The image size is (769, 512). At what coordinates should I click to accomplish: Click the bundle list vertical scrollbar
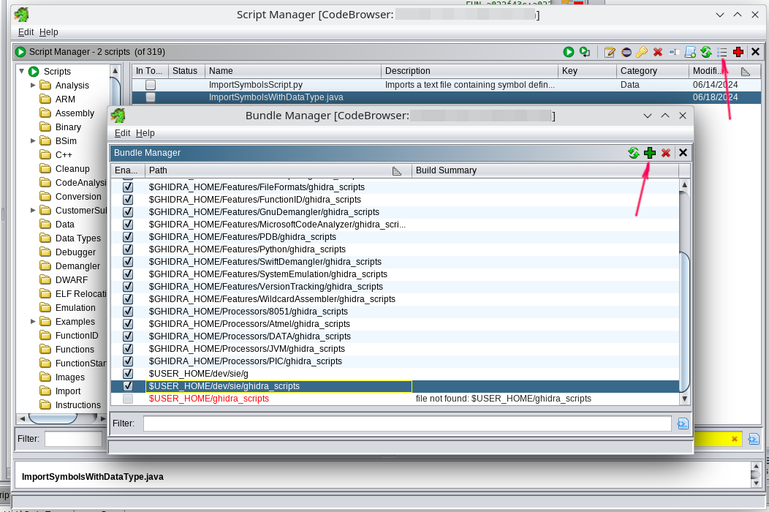tap(684, 322)
